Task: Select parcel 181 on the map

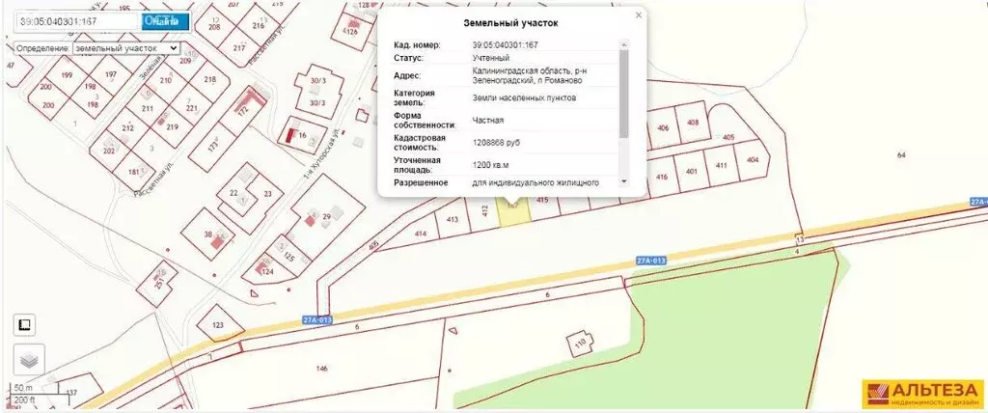Action: (x=133, y=172)
